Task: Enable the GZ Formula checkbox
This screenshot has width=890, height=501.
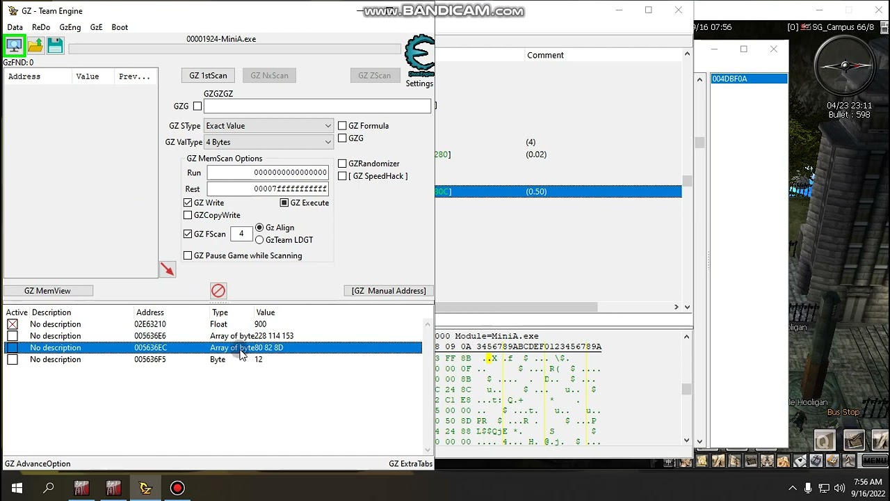Action: pyautogui.click(x=342, y=126)
